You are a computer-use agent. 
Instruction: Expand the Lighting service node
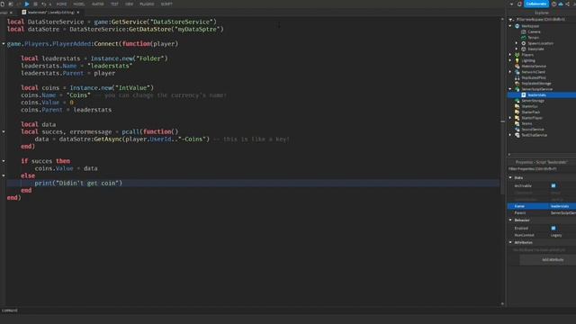(510, 60)
